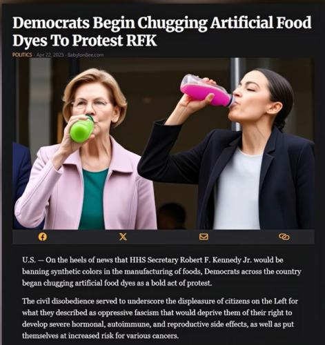Click the BabylonBee.com source label
This screenshot has width=325, height=345.
[x=86, y=55]
